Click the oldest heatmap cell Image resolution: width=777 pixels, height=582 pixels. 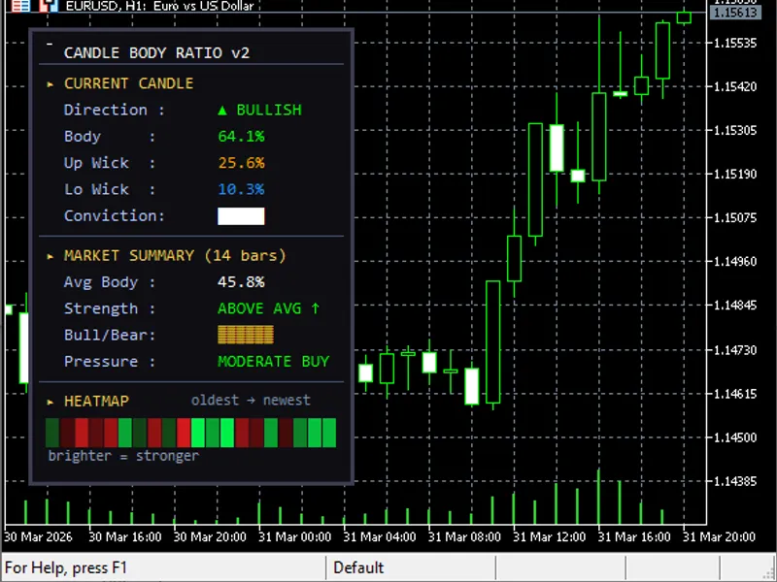pos(52,433)
